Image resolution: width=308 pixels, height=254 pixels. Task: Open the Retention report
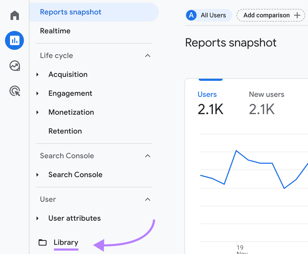tap(65, 131)
